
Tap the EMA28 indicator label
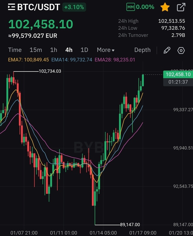click(115, 60)
